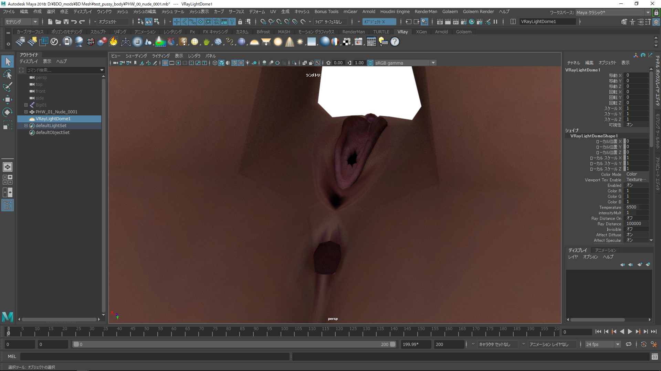Click the Channel Box オブジェクト menu
The image size is (661, 371).
point(607,63)
